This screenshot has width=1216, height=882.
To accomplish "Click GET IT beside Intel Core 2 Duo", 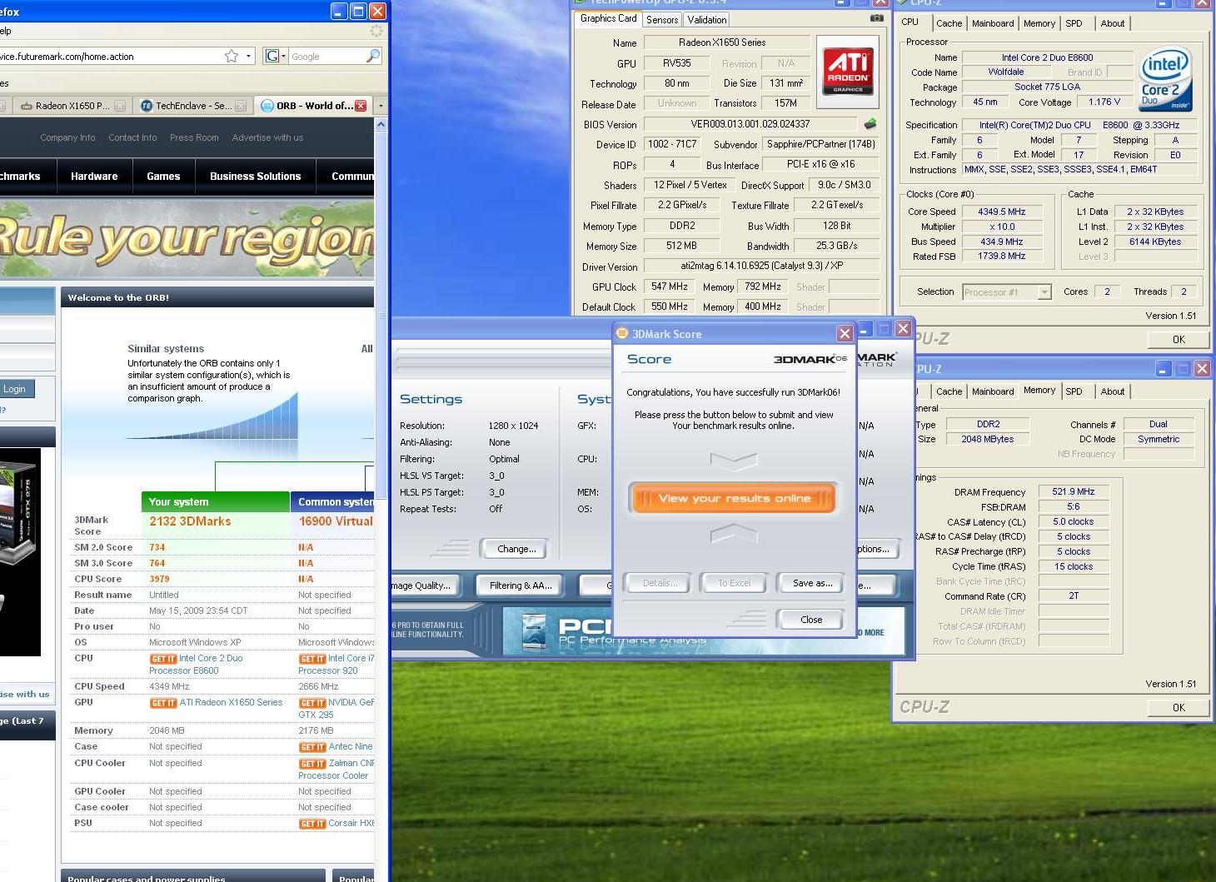I will [162, 659].
